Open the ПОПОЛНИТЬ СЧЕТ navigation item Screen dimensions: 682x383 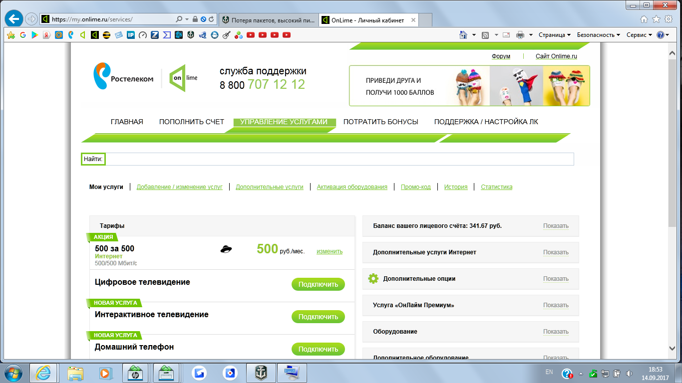click(192, 122)
